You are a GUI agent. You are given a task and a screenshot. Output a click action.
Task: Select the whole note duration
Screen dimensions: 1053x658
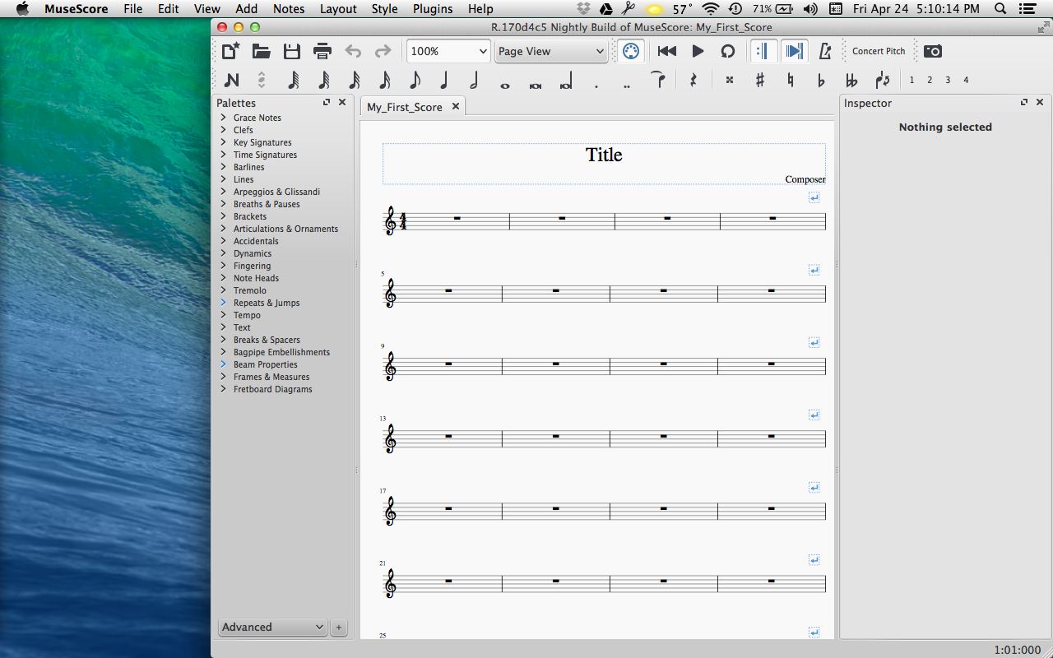505,85
